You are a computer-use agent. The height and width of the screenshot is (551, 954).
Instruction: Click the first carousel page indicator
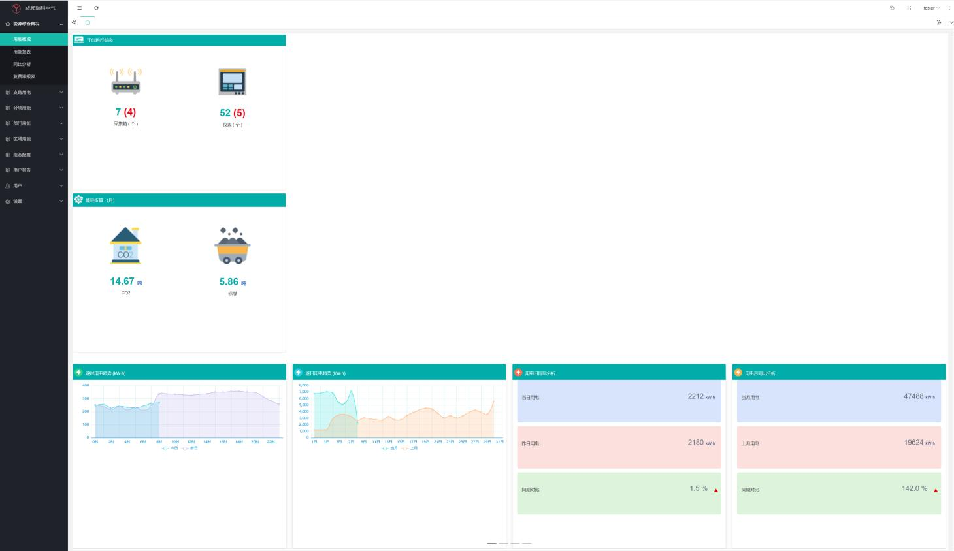(x=491, y=543)
